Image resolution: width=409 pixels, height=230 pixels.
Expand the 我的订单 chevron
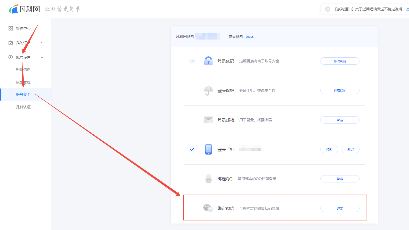pos(42,43)
